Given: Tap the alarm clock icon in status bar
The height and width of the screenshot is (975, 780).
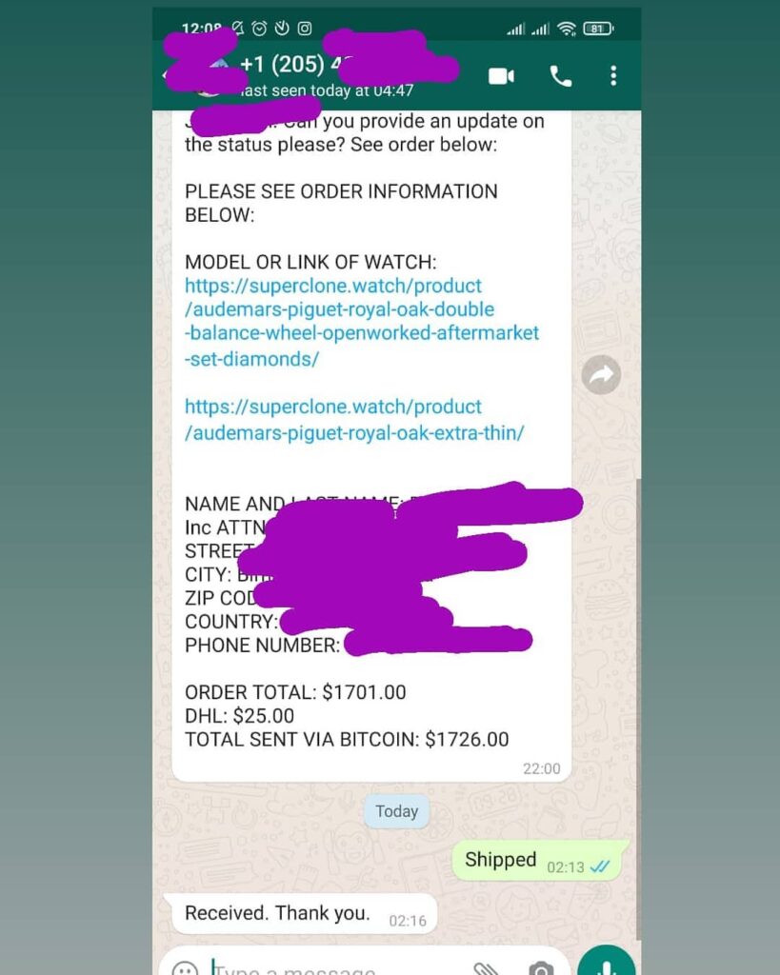Looking at the screenshot, I should click(259, 28).
